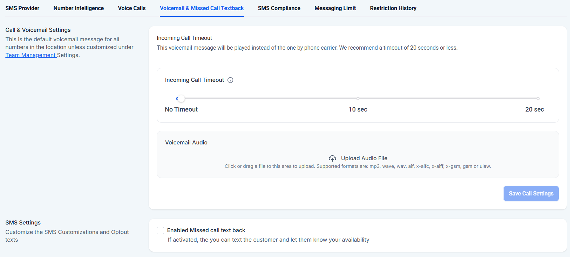Open the SMS Provider tab
This screenshot has width=570, height=257.
pyautogui.click(x=22, y=8)
